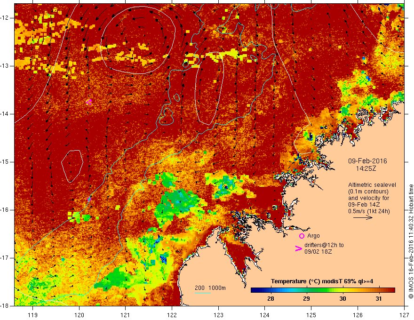
Task: Click the Argo legend label
Action: click(x=313, y=236)
